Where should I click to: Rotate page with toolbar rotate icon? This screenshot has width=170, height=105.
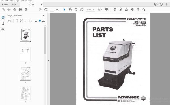[144, 10]
